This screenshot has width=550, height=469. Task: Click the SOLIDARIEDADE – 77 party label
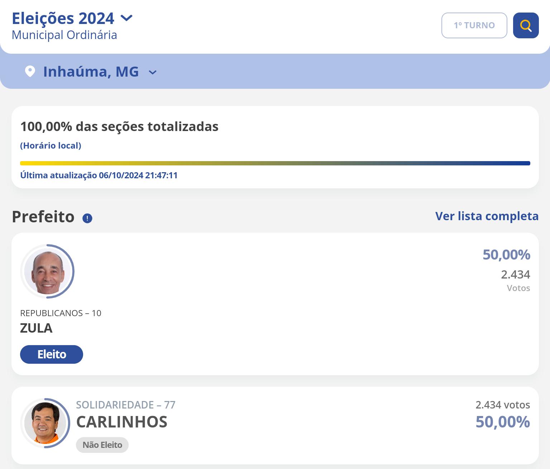(125, 405)
